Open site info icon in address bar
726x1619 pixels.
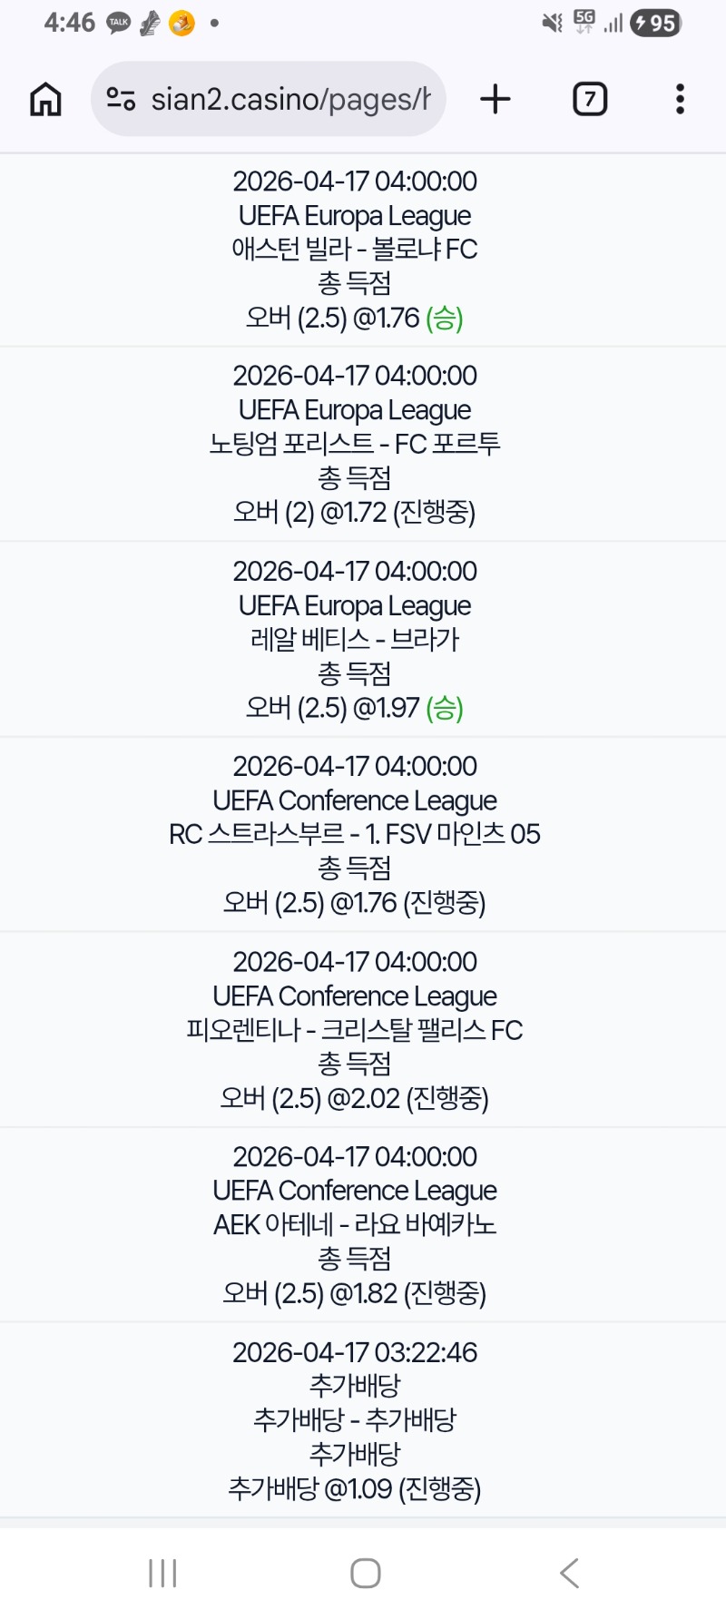[121, 99]
